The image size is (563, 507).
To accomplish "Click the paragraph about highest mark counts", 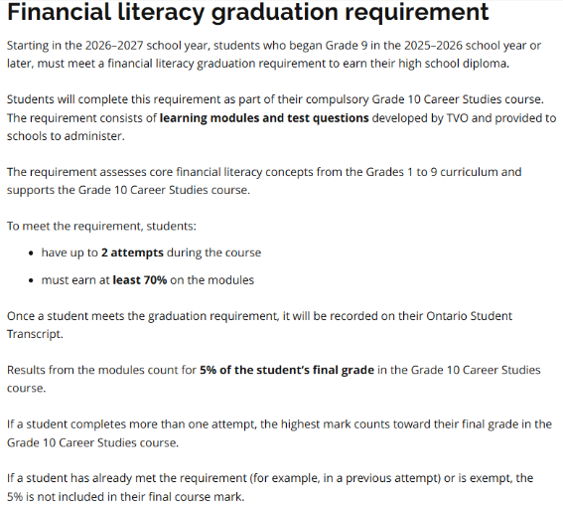I will [x=279, y=433].
